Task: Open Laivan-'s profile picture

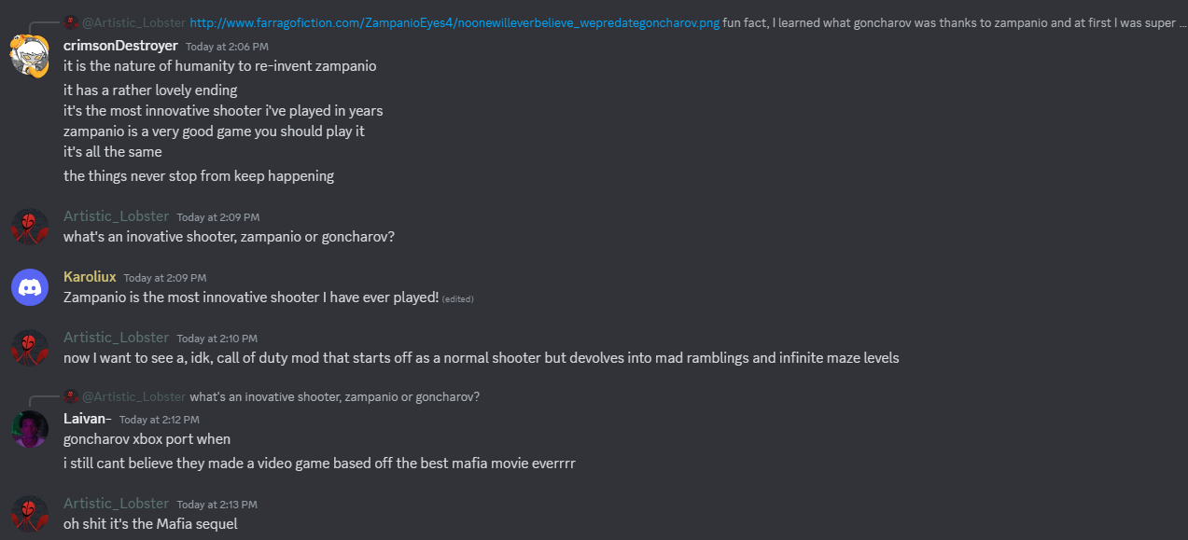Action: tap(29, 428)
